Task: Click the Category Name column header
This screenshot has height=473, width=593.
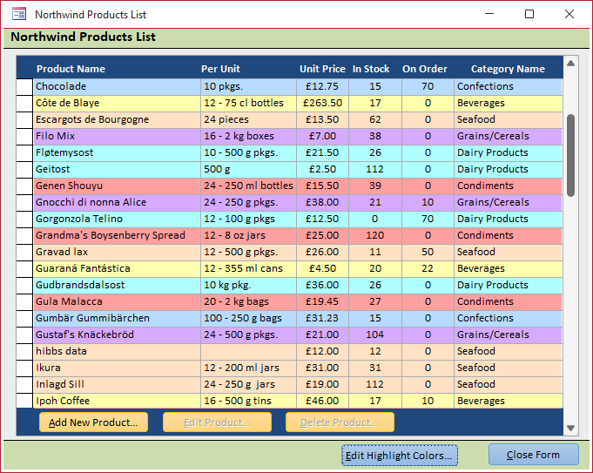Action: tap(508, 69)
